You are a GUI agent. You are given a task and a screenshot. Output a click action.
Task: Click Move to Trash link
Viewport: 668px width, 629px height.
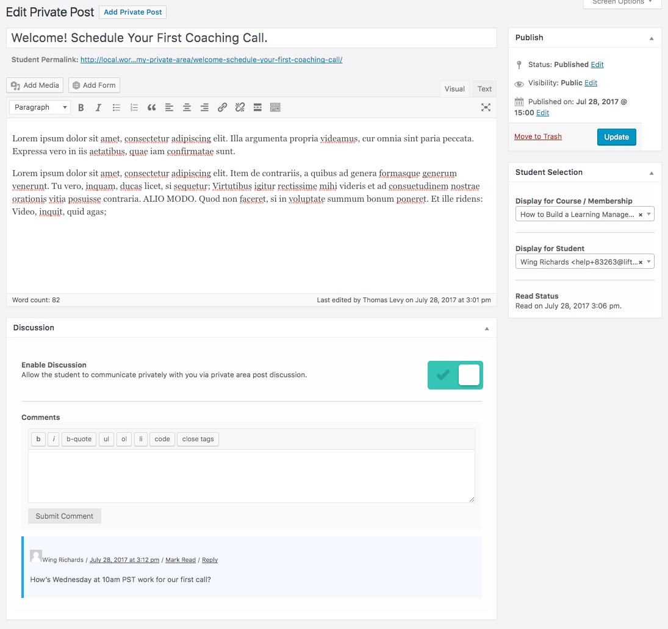(537, 137)
